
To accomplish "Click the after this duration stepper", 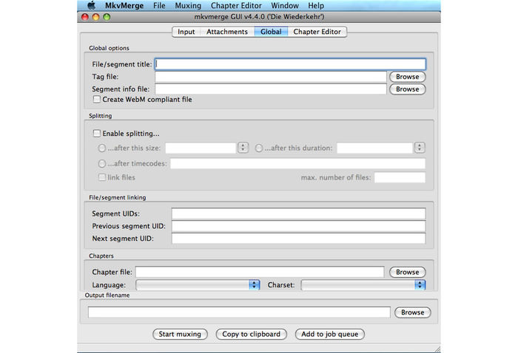I will (x=420, y=148).
